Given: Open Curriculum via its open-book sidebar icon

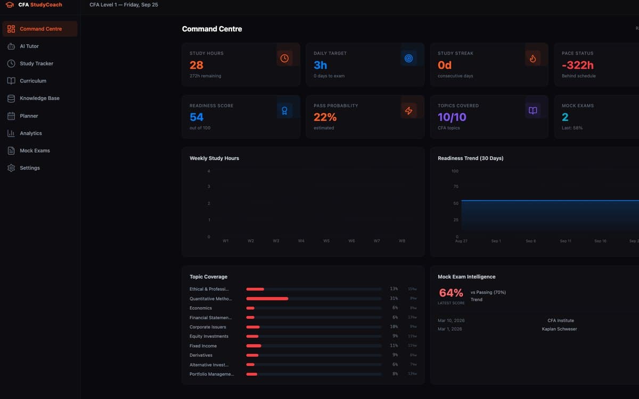Looking at the screenshot, I should coord(11,81).
